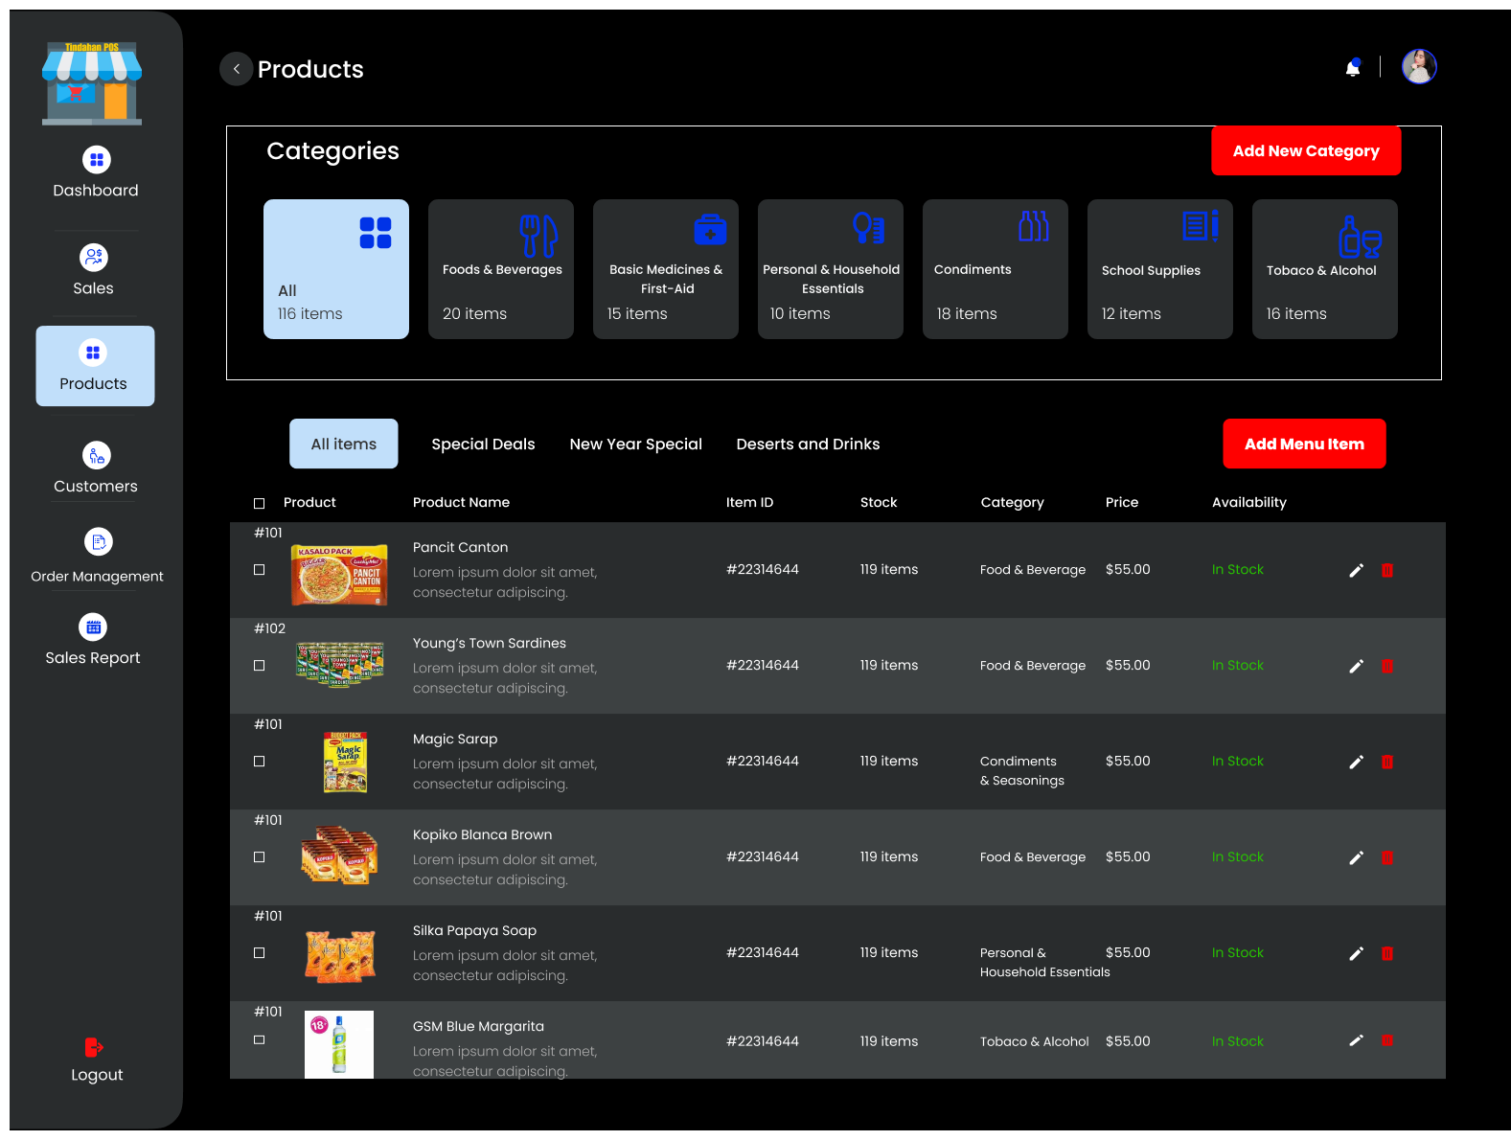Screen dimensions: 1511x1140
Task: Check the Magic Sarap row checkbox
Action: coord(259,762)
